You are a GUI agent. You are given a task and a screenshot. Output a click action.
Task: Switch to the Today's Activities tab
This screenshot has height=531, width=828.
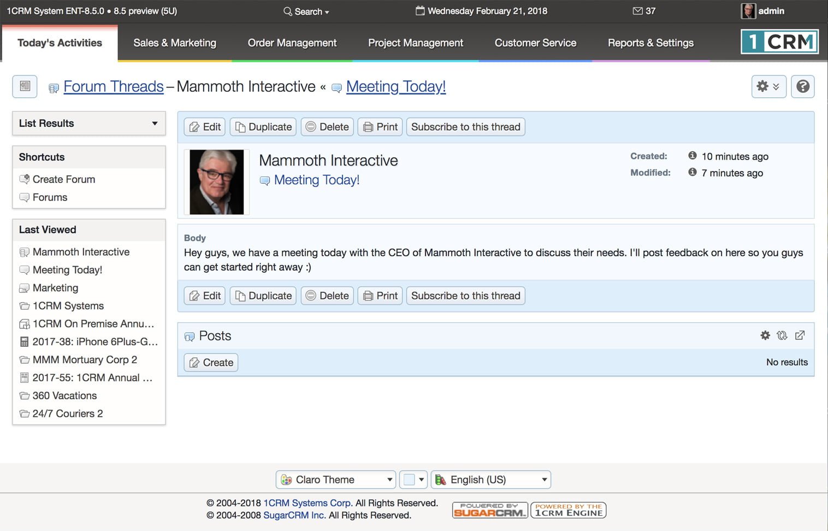(60, 43)
